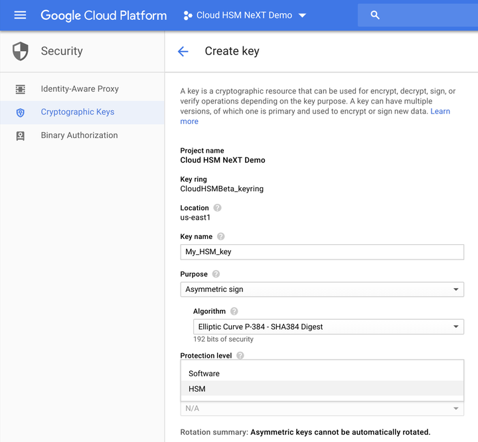Click the Identity-Aware Proxy icon

pyautogui.click(x=21, y=89)
